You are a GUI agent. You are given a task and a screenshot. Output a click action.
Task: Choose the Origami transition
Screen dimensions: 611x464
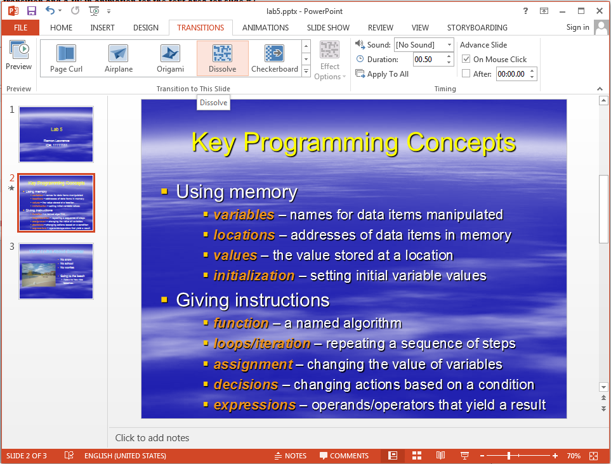[x=170, y=58]
